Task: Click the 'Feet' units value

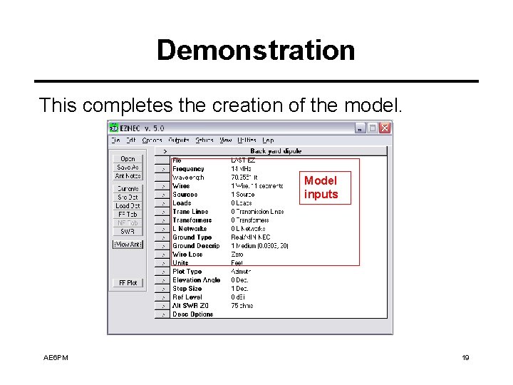Action: (x=237, y=263)
